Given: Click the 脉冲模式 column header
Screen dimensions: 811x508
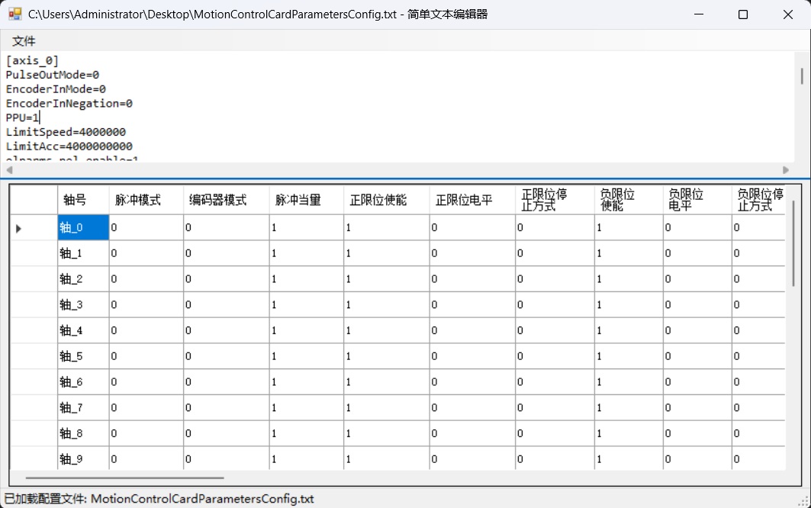Looking at the screenshot, I should click(146, 200).
